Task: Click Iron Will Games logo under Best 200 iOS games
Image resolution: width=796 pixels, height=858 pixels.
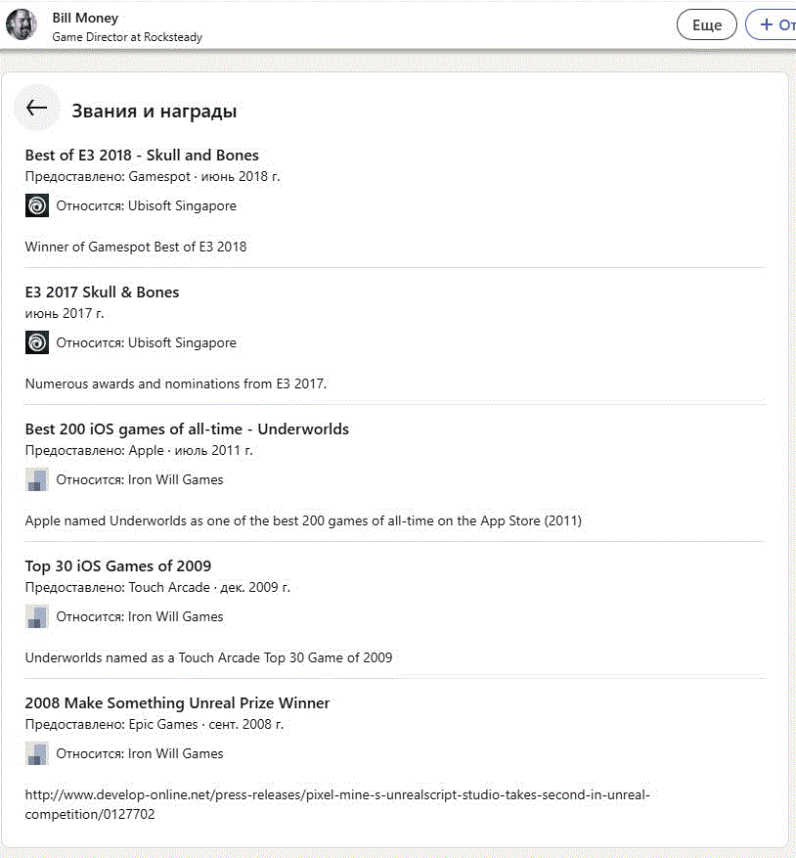Action: (36, 479)
